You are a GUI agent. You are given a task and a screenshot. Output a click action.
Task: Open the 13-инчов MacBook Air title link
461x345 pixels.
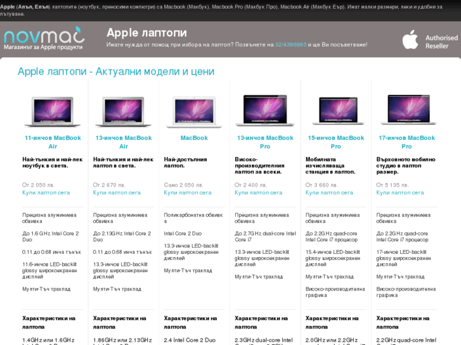124,142
